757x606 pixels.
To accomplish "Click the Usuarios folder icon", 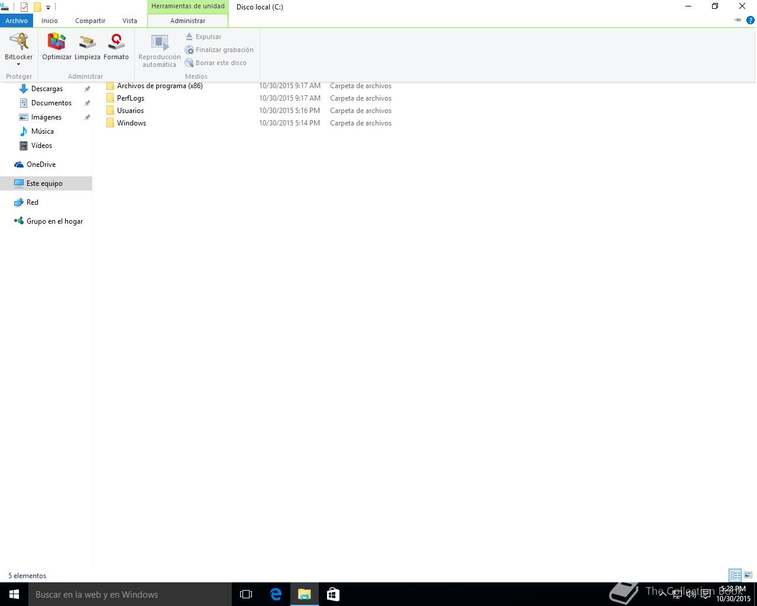I will 110,111.
